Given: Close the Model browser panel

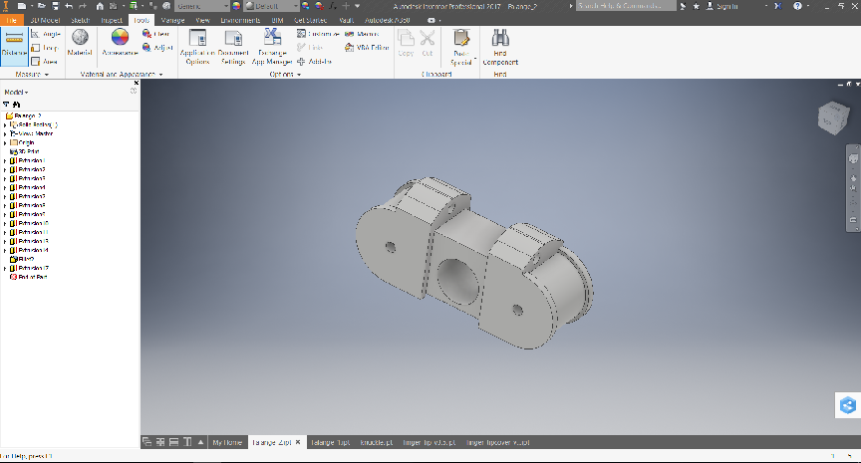Looking at the screenshot, I should coord(137,83).
